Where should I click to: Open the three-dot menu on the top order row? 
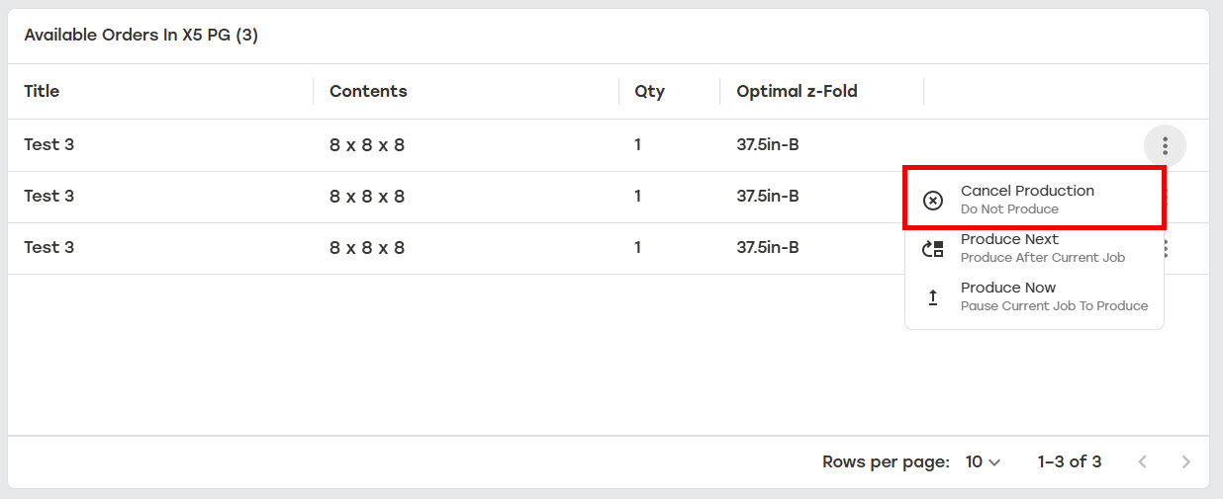pos(1165,146)
